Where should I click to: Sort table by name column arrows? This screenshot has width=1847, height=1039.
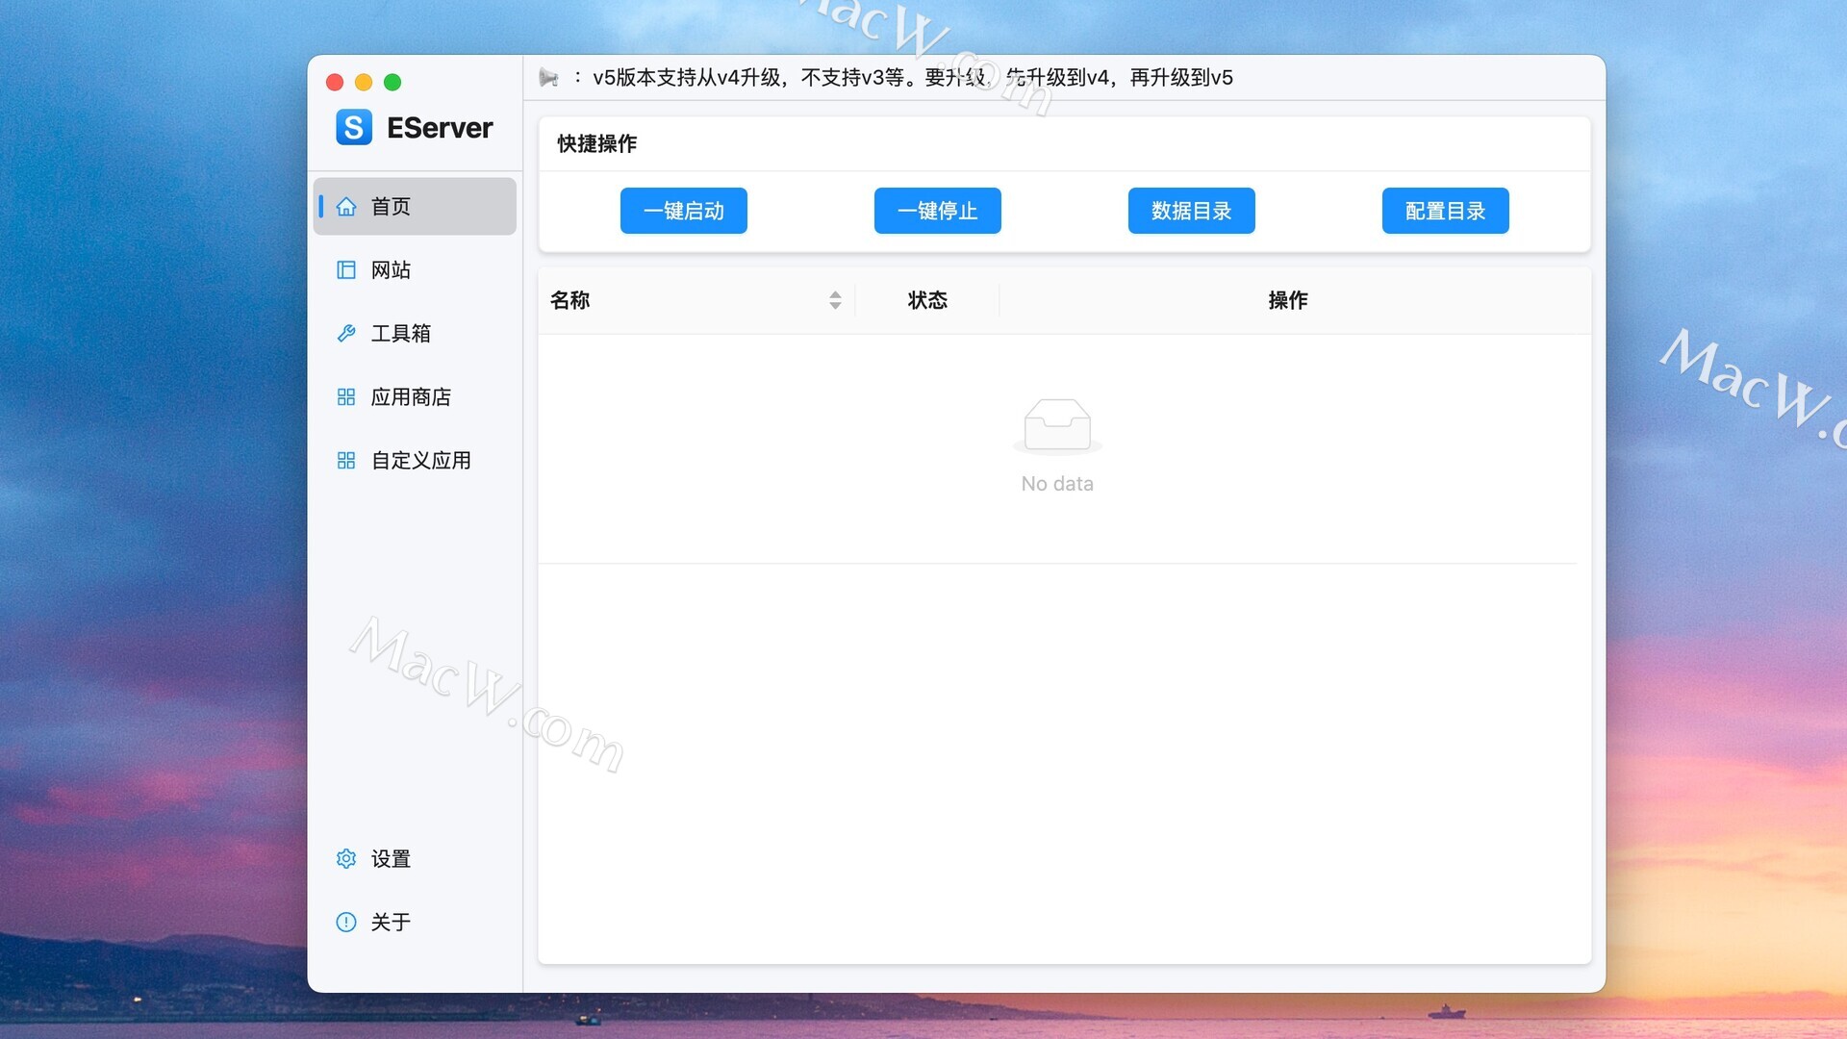(835, 300)
